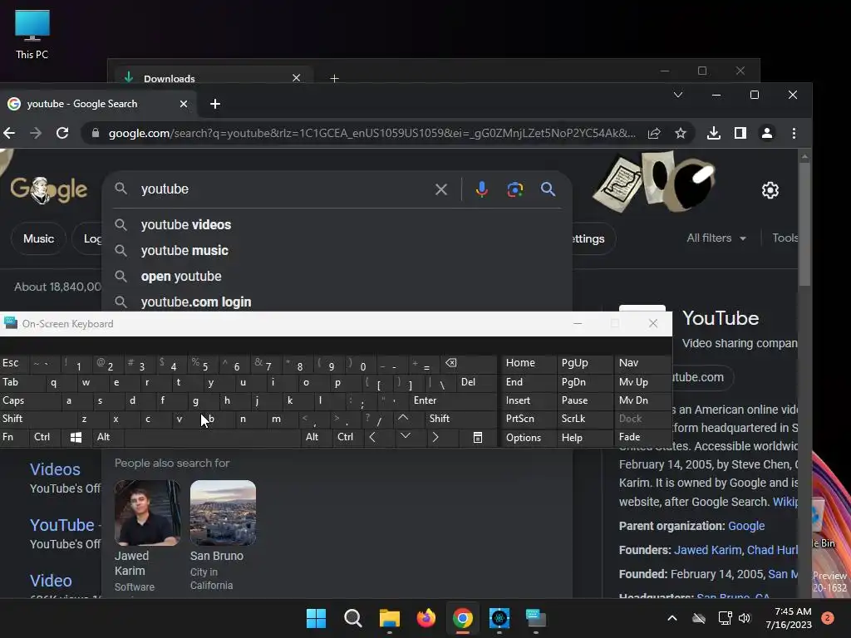The image size is (851, 638).
Task: Open Chrome three-dot menu
Action: [x=794, y=133]
